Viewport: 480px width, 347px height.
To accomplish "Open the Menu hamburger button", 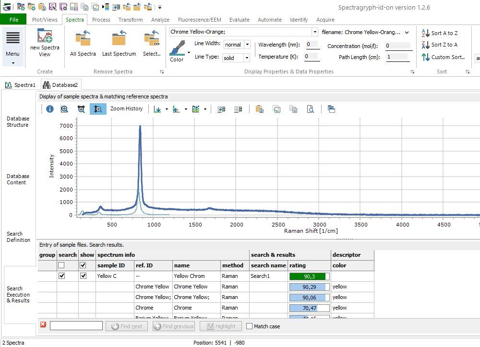I will pyautogui.click(x=13, y=41).
